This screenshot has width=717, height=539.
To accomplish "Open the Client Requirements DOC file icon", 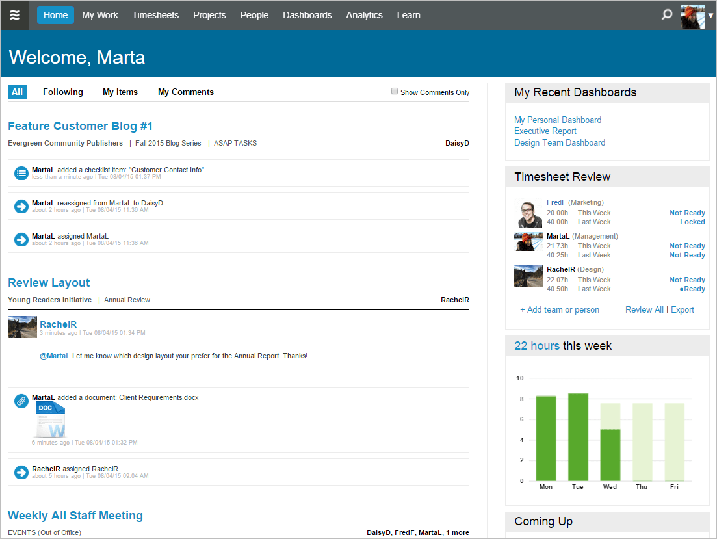I will (50, 420).
